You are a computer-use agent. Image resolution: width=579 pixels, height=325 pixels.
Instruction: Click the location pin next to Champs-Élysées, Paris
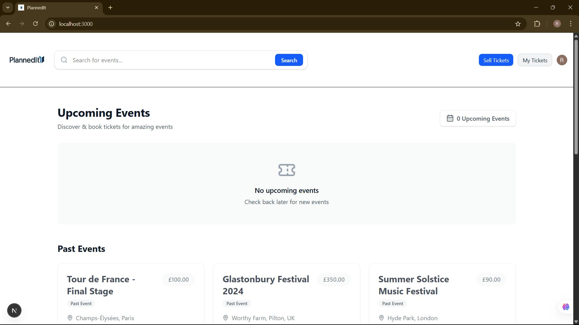pyautogui.click(x=70, y=318)
